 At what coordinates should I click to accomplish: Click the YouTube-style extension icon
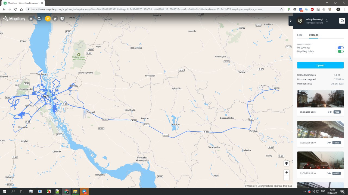tap(295, 9)
